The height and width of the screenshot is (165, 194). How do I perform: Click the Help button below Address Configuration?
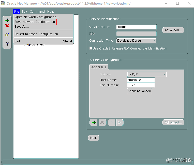pyautogui.click(x=94, y=138)
